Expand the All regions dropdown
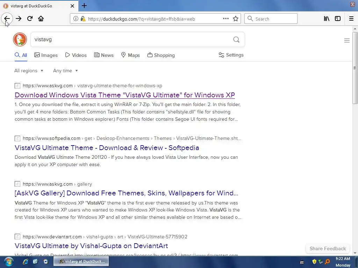 click(29, 70)
